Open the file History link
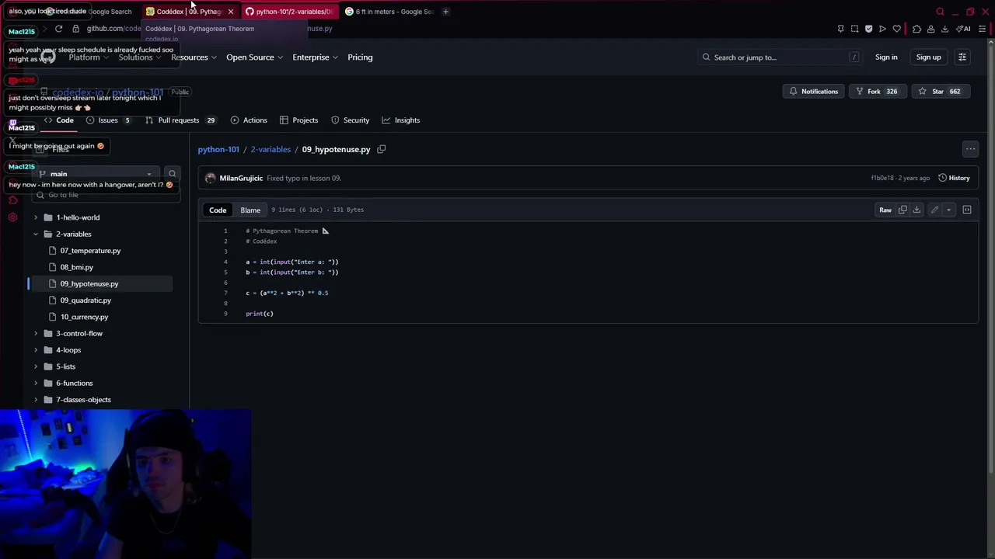 pyautogui.click(x=954, y=178)
